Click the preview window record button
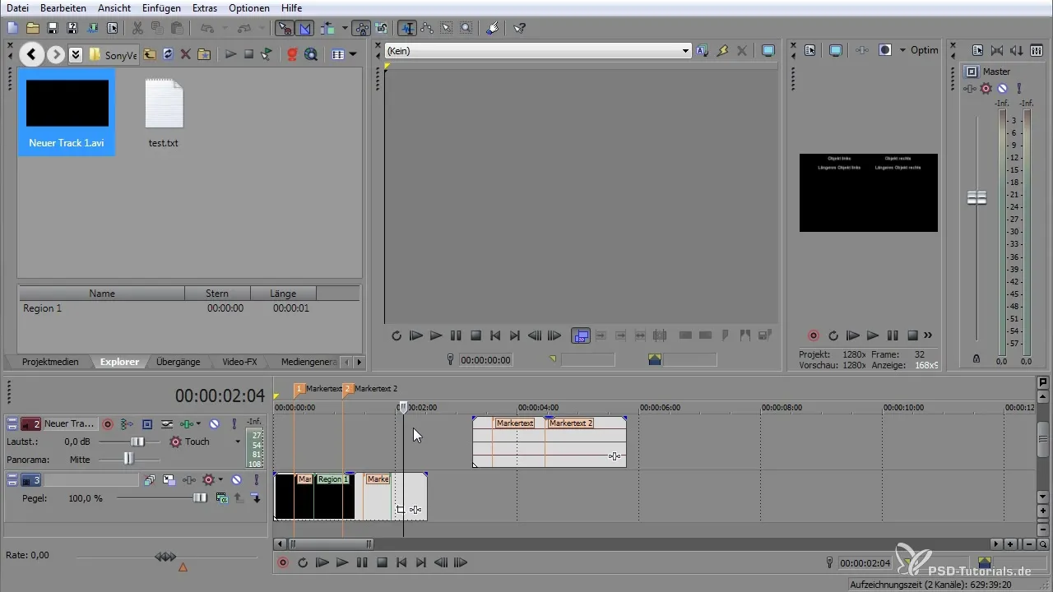The width and height of the screenshot is (1053, 592). (814, 335)
